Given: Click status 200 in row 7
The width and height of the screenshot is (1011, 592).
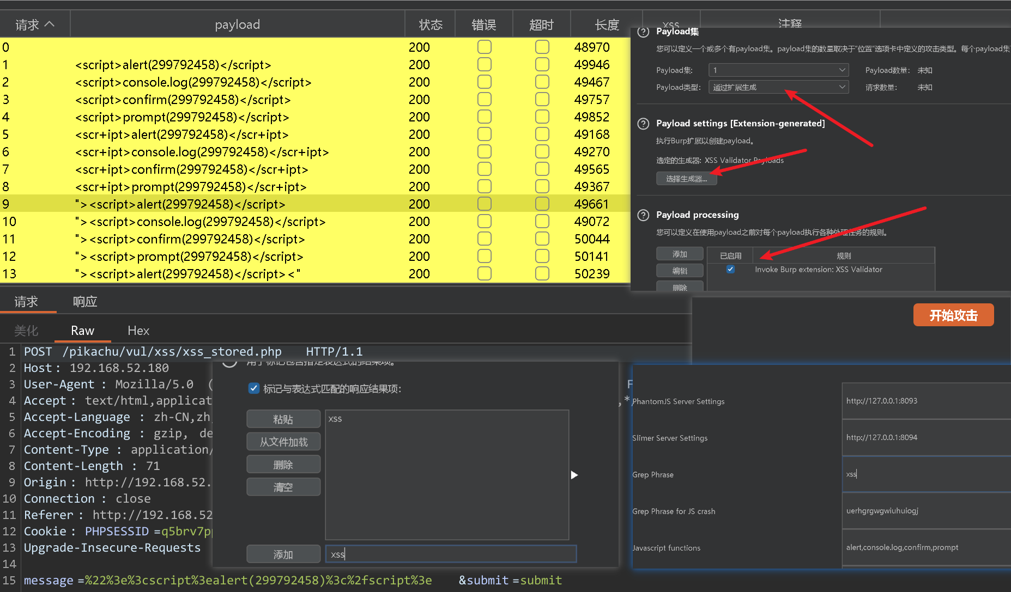Looking at the screenshot, I should pos(419,169).
